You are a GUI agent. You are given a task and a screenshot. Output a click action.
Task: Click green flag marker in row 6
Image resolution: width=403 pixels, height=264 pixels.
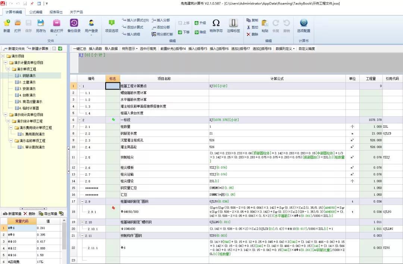pos(113,119)
